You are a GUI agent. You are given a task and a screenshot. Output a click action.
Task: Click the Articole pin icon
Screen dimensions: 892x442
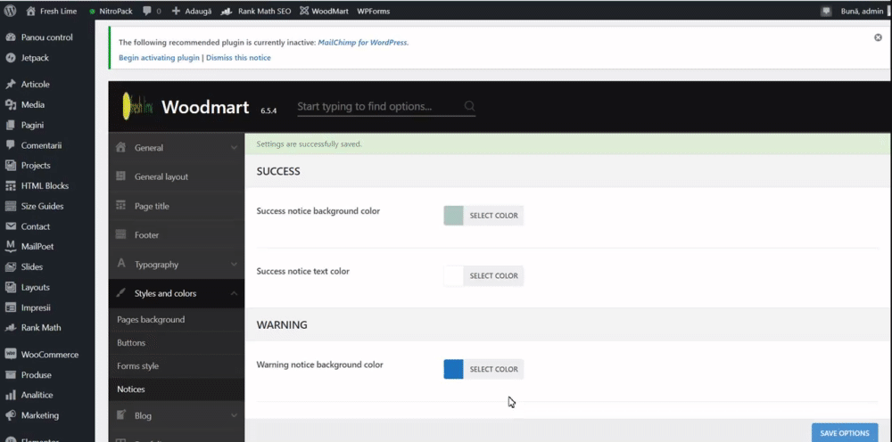[x=10, y=84]
